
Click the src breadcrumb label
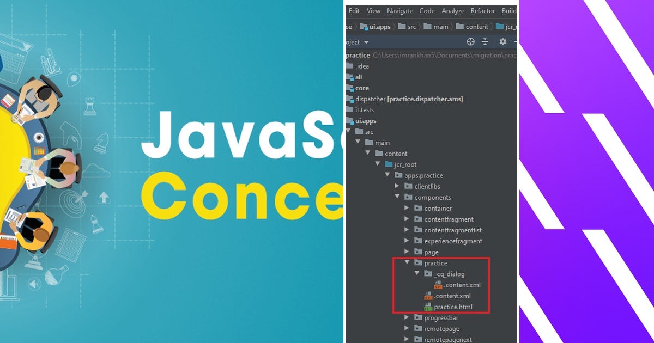[x=411, y=27]
